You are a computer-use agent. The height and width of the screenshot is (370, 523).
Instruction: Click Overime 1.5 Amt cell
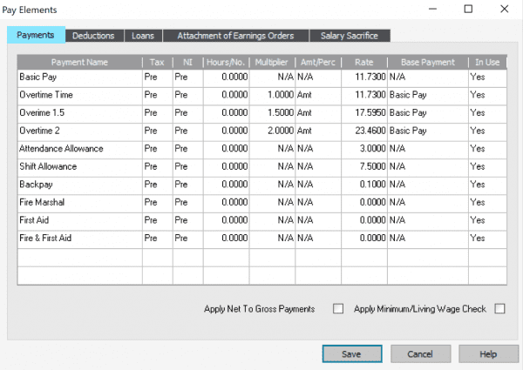[318, 113]
